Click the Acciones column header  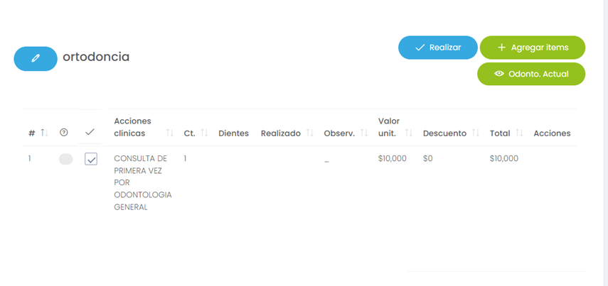pyautogui.click(x=552, y=133)
